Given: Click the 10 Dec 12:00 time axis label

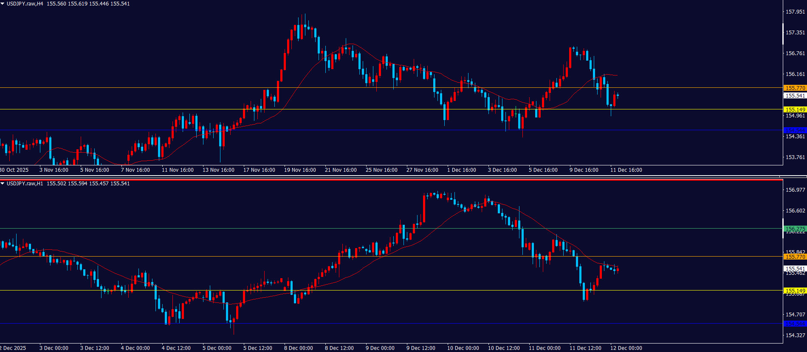Looking at the screenshot, I should (504, 348).
